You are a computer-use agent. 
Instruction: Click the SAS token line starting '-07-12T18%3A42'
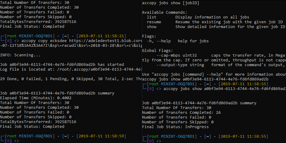71,46
